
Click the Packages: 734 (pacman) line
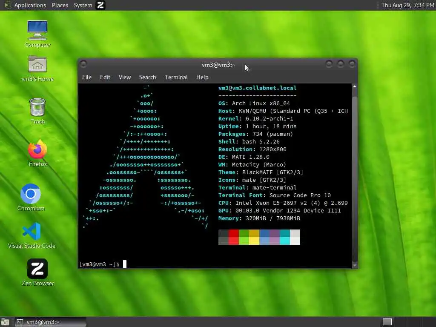tap(256, 134)
